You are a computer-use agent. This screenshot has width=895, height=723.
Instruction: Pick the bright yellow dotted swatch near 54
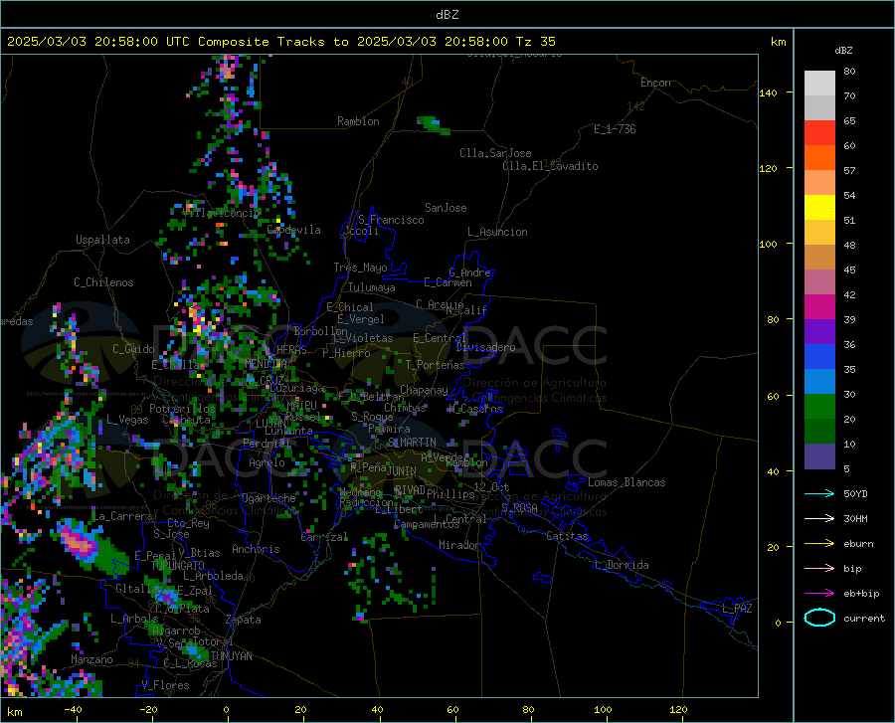pos(819,208)
